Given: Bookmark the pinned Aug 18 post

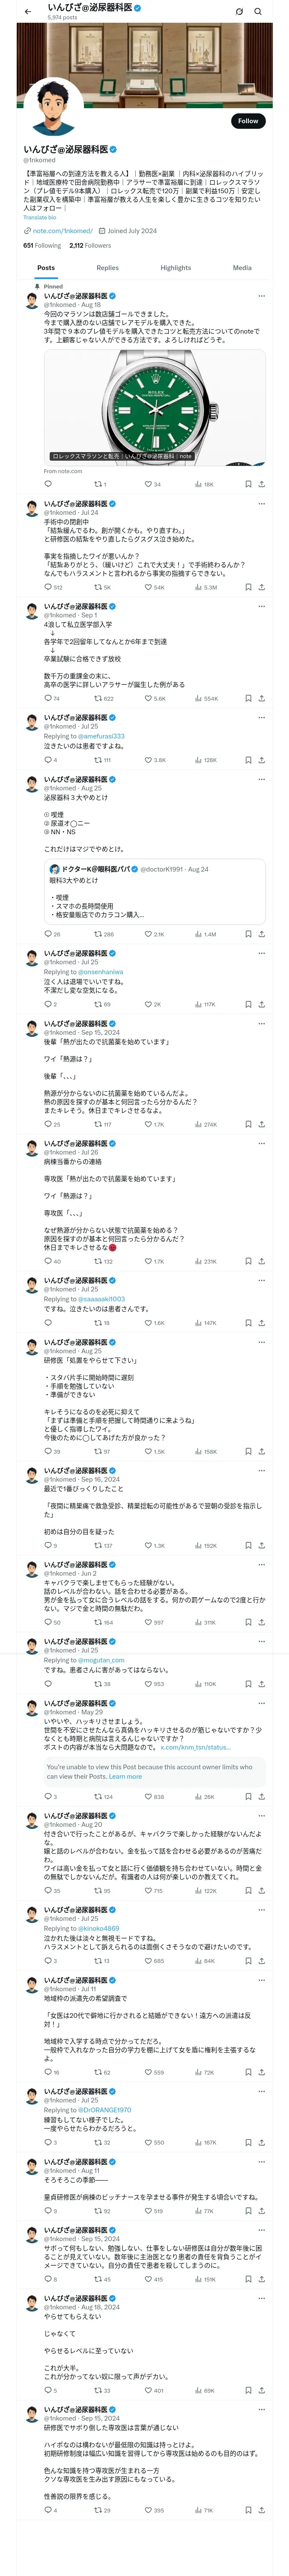Looking at the screenshot, I should [248, 484].
